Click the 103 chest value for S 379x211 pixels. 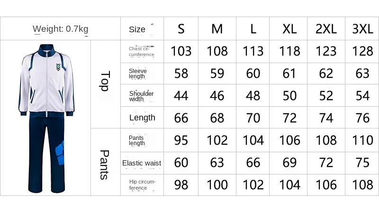click(x=181, y=51)
